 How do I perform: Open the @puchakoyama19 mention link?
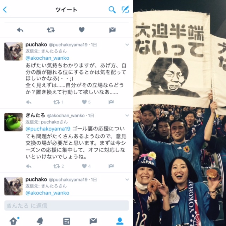(48, 129)
